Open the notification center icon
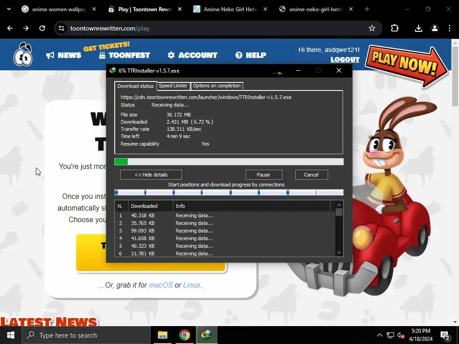 click(x=445, y=335)
